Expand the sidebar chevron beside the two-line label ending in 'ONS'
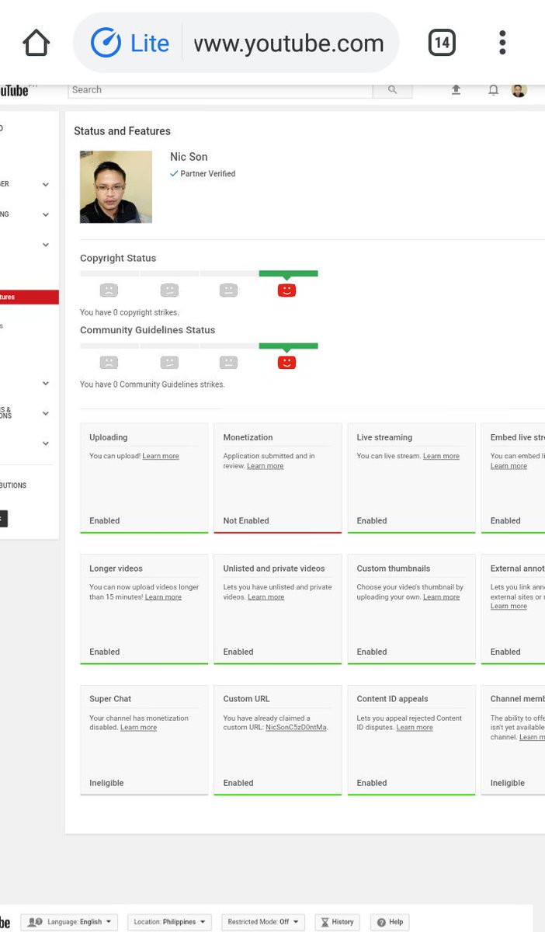The height and width of the screenshot is (932, 545). (x=45, y=414)
